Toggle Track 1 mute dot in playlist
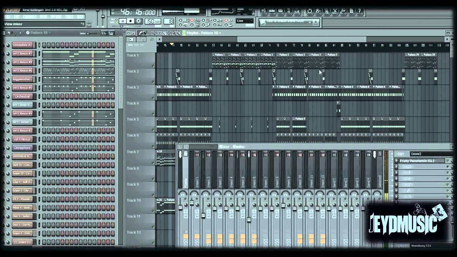This screenshot has height=257, width=457. (x=153, y=66)
